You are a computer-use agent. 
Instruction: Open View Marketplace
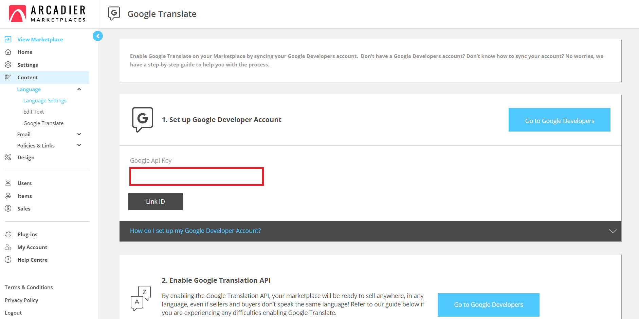click(x=40, y=39)
